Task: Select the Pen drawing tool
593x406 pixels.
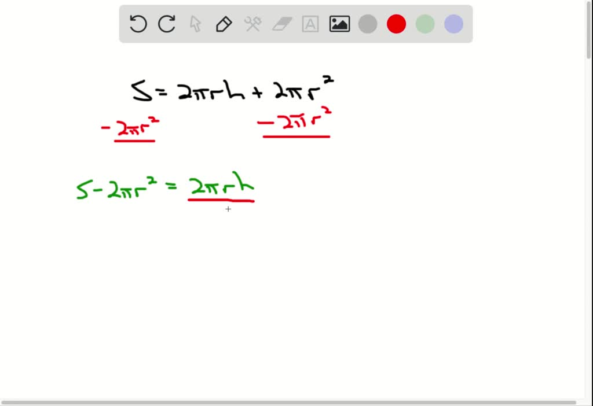Action: tap(224, 24)
